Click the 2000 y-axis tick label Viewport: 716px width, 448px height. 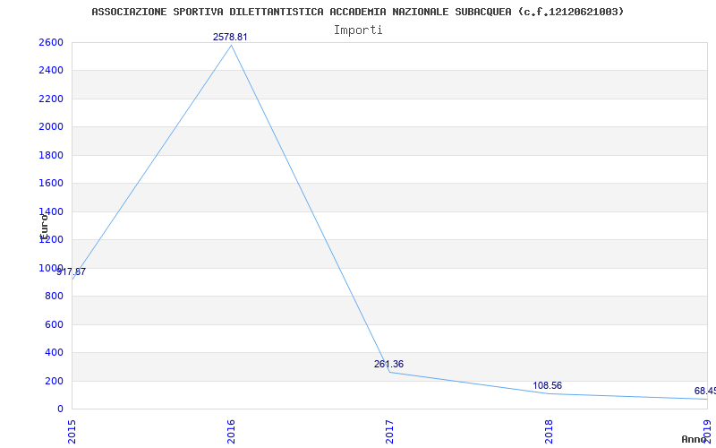tap(51, 126)
